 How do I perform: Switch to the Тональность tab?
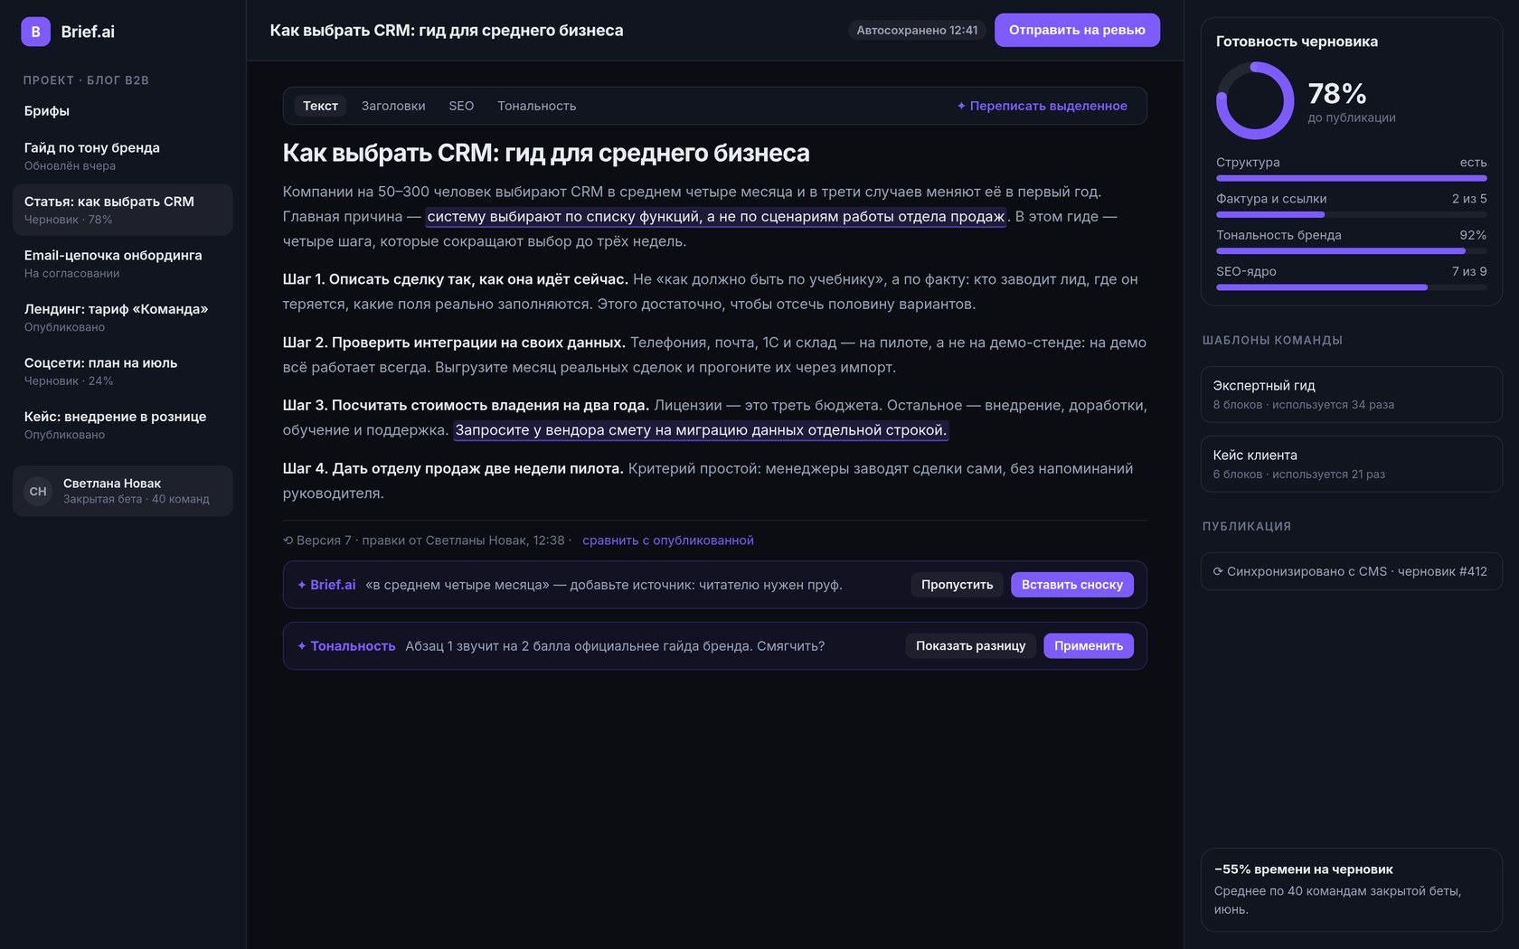[536, 106]
